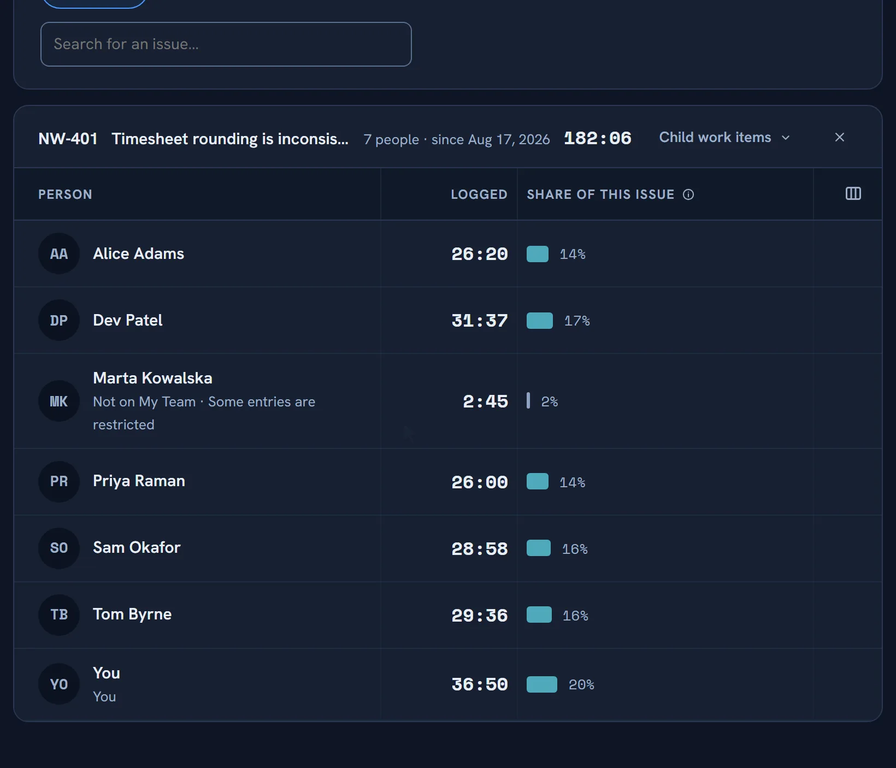Close the NW-401 issue panel
The width and height of the screenshot is (896, 768).
pyautogui.click(x=840, y=138)
